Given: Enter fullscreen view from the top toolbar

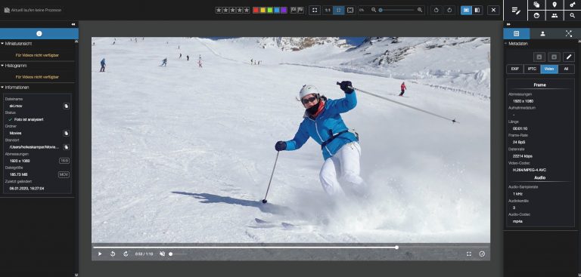Looking at the screenshot, I should coord(315,11).
